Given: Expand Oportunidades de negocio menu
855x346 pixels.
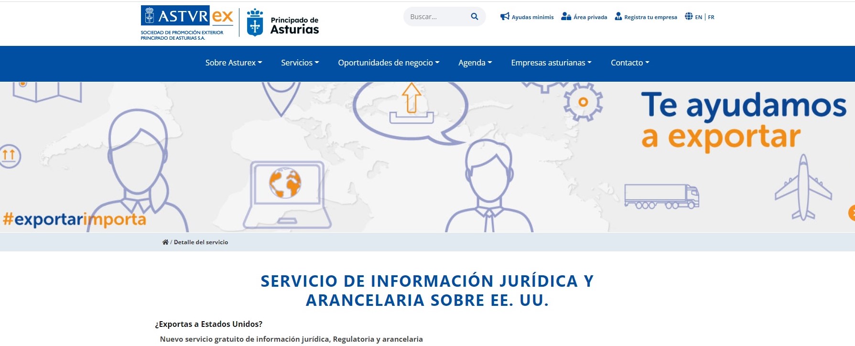Looking at the screenshot, I should click(389, 63).
